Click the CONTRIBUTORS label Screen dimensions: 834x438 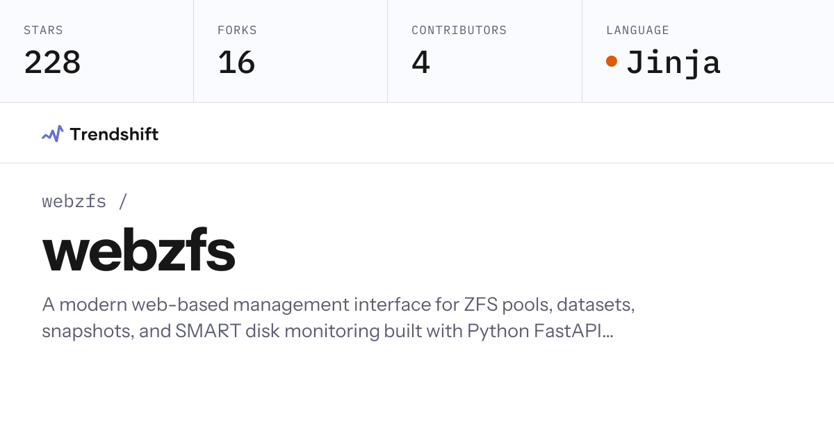459,31
